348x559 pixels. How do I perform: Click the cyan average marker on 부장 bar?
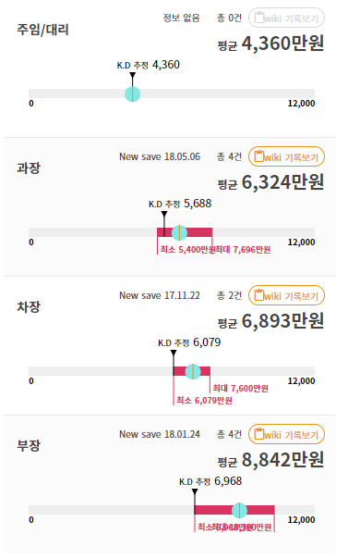pos(240,511)
